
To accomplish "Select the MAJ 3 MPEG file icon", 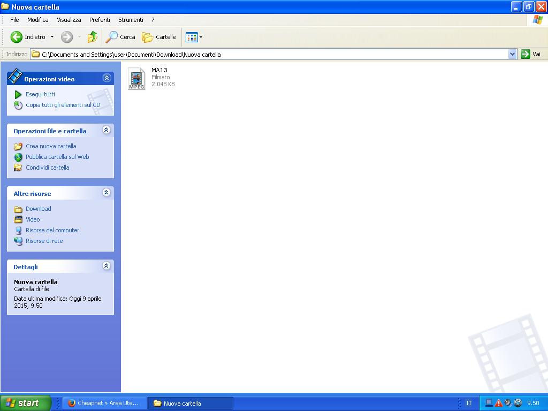I will point(136,79).
